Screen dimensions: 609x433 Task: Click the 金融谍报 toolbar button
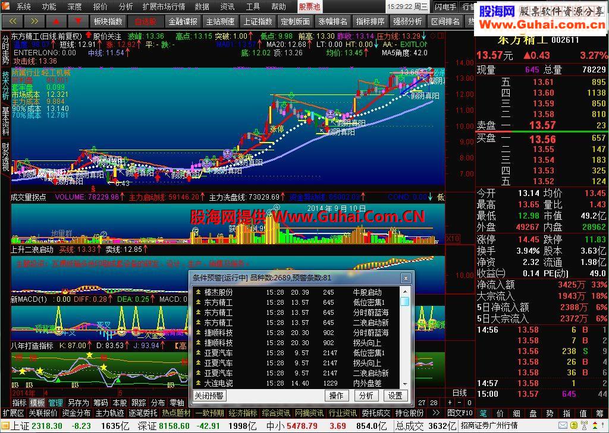click(x=183, y=21)
